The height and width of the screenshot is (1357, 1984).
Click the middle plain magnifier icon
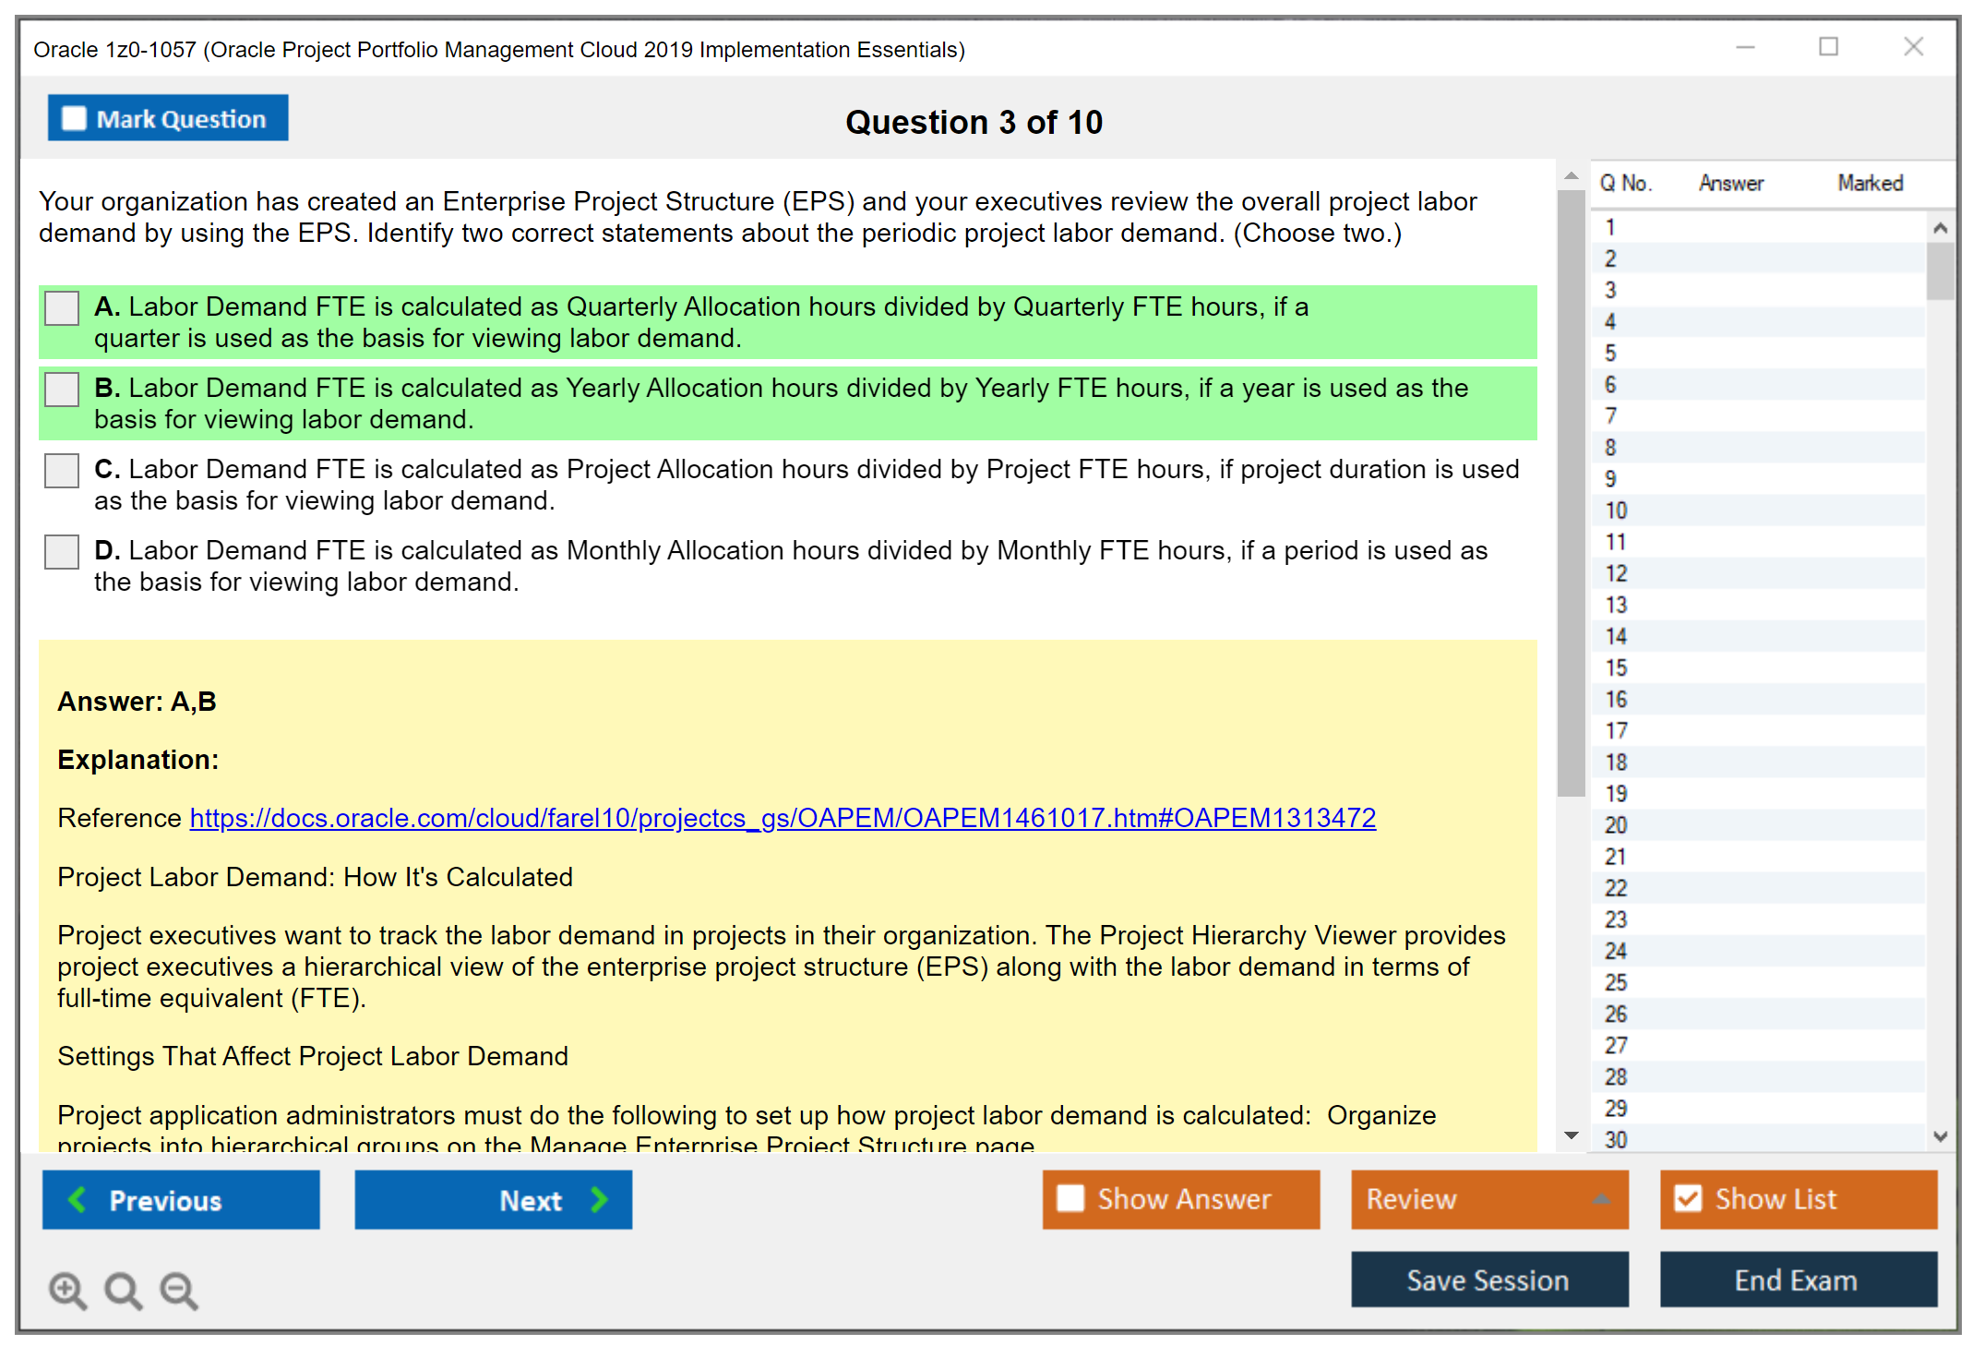(x=123, y=1291)
